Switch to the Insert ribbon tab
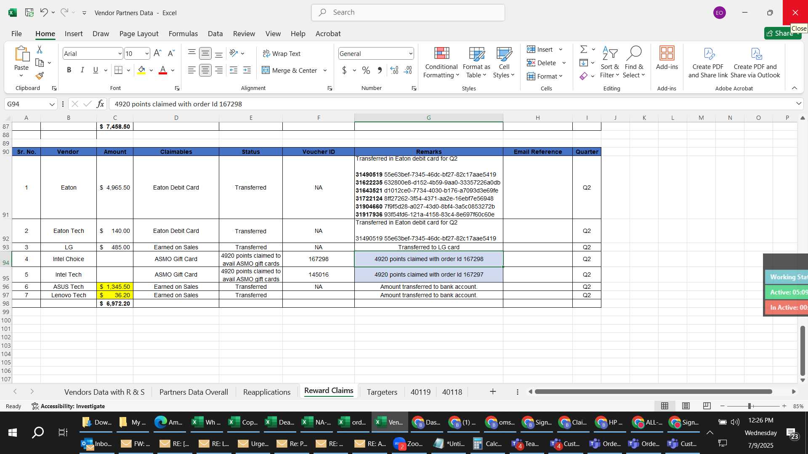Image resolution: width=808 pixels, height=454 pixels. 74,34
